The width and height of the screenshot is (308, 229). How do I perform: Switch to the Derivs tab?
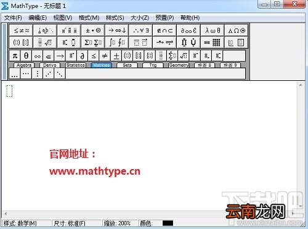click(x=50, y=65)
